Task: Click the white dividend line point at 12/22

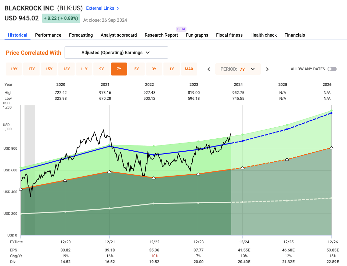Action: [x=154, y=203]
